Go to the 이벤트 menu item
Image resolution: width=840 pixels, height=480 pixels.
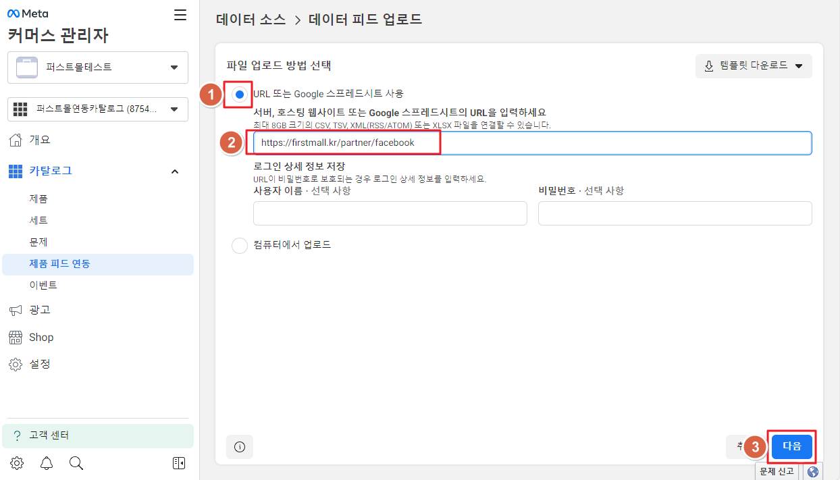click(x=43, y=286)
